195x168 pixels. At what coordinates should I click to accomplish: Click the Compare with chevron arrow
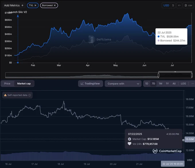pos(138,84)
